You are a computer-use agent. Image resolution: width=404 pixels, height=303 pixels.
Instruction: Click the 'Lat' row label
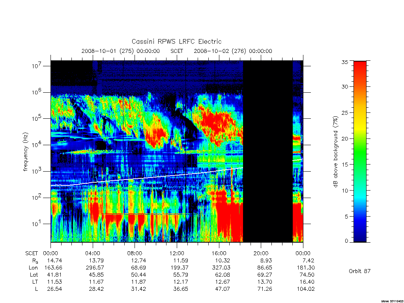[x=34, y=275]
